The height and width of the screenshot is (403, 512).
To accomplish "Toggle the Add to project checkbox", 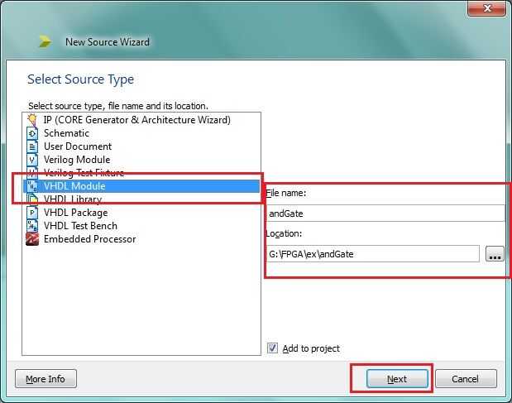I will pos(273,348).
